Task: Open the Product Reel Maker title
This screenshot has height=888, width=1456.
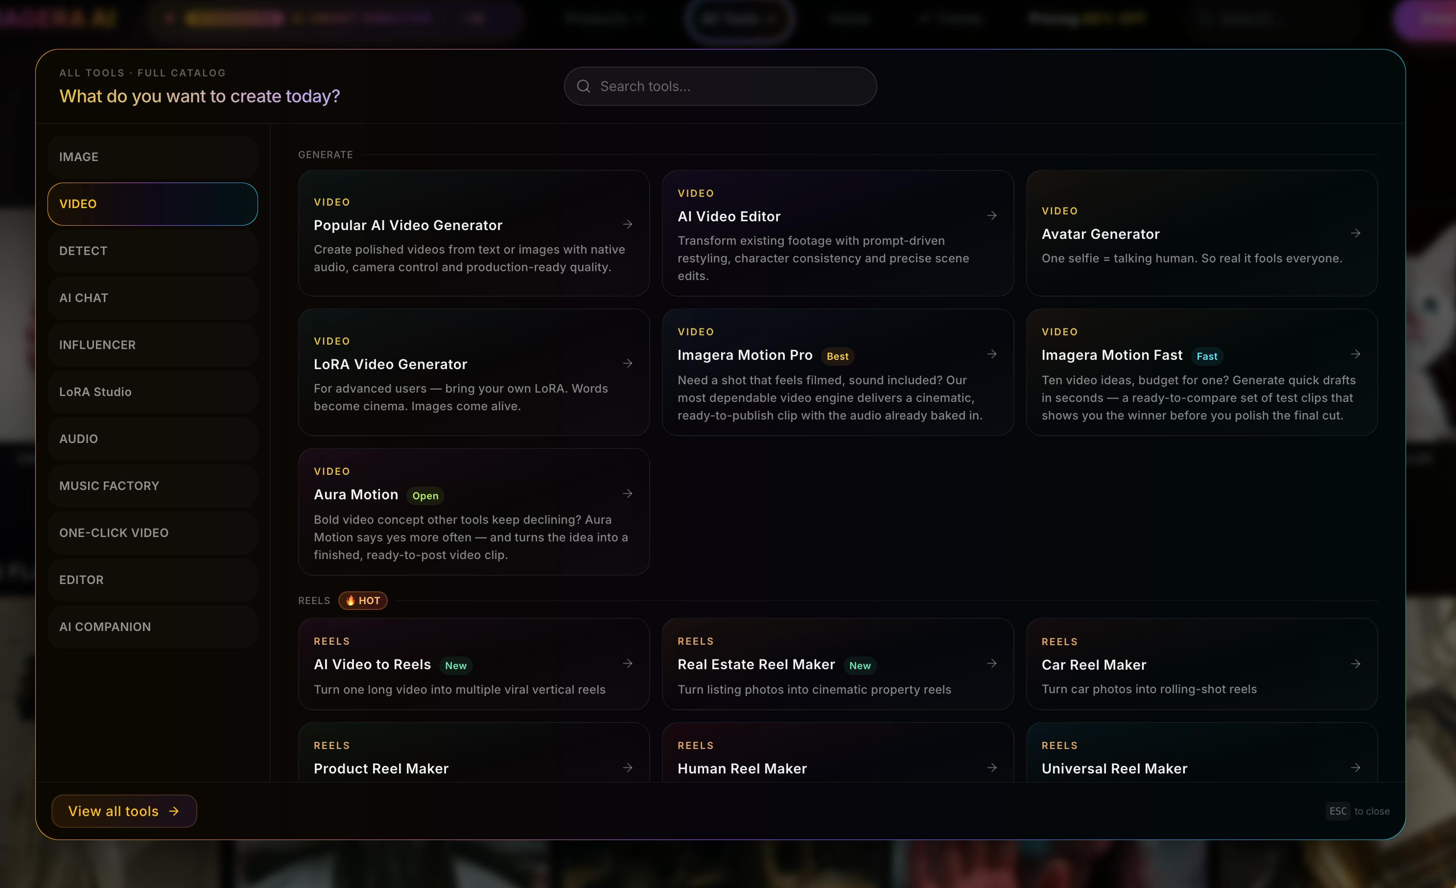Action: coord(381,768)
